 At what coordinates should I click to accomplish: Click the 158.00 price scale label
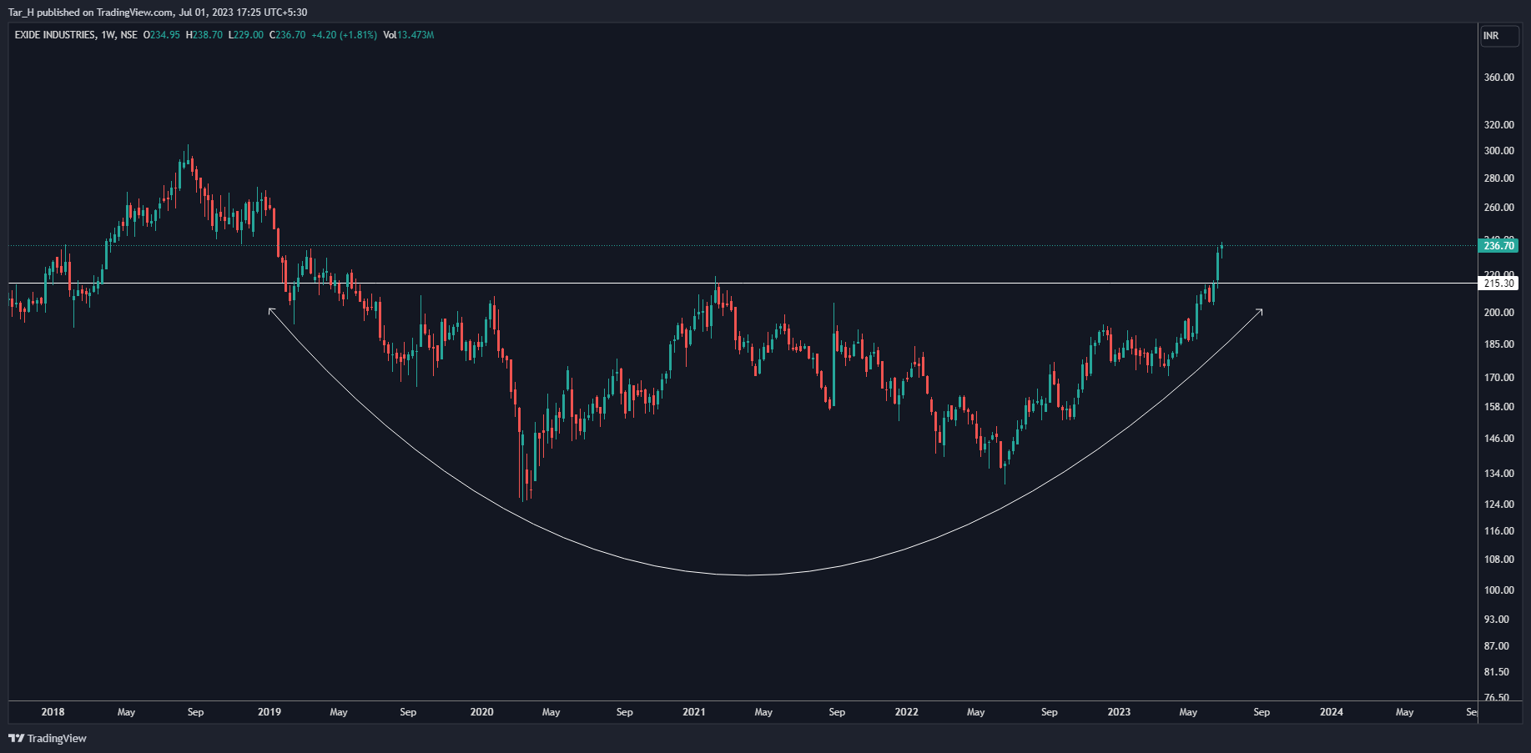pyautogui.click(x=1498, y=407)
